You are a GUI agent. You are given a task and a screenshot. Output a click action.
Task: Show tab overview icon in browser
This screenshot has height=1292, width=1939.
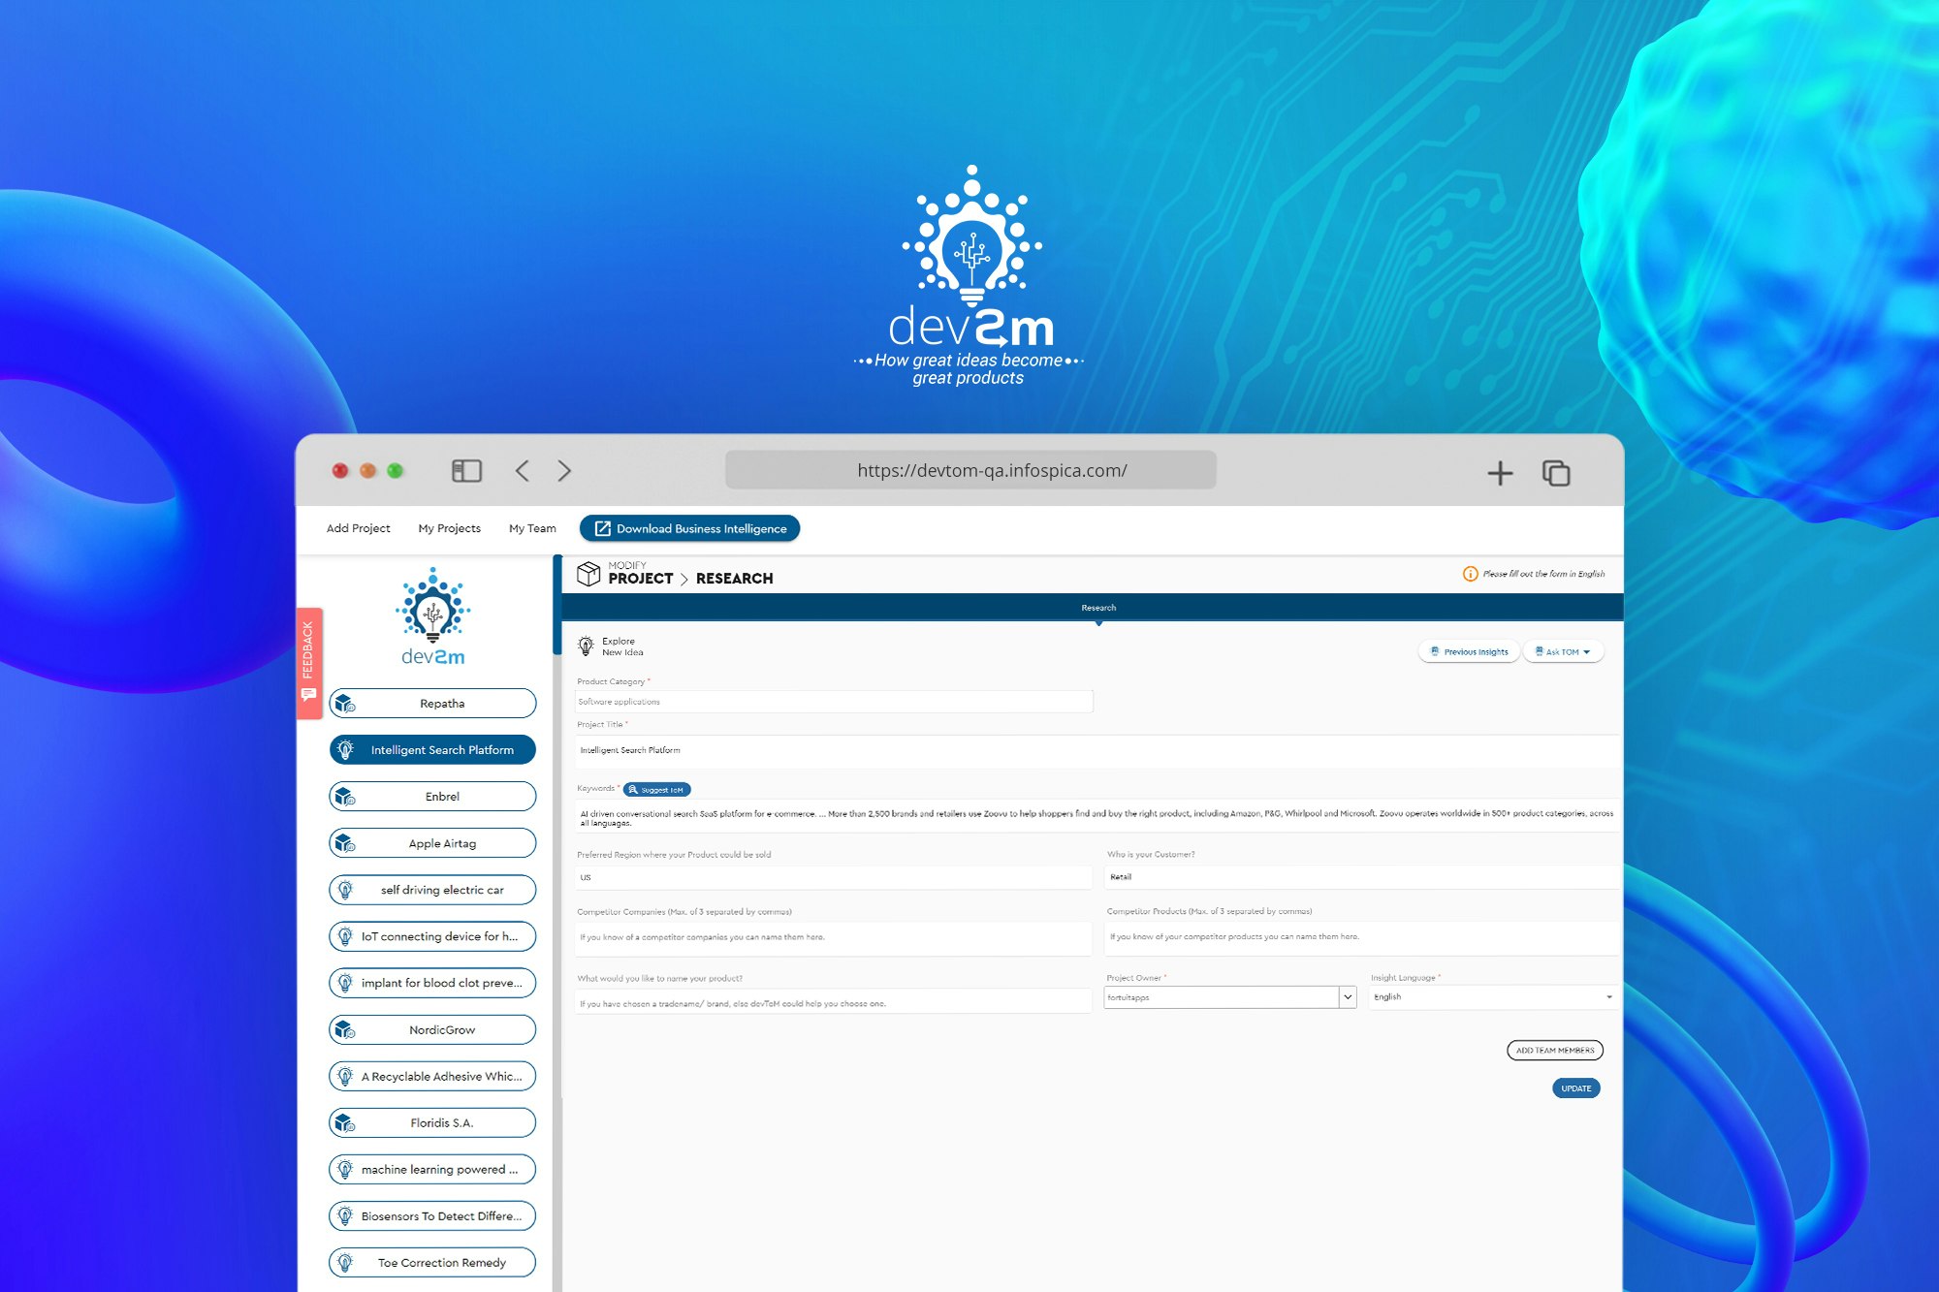(x=1556, y=473)
